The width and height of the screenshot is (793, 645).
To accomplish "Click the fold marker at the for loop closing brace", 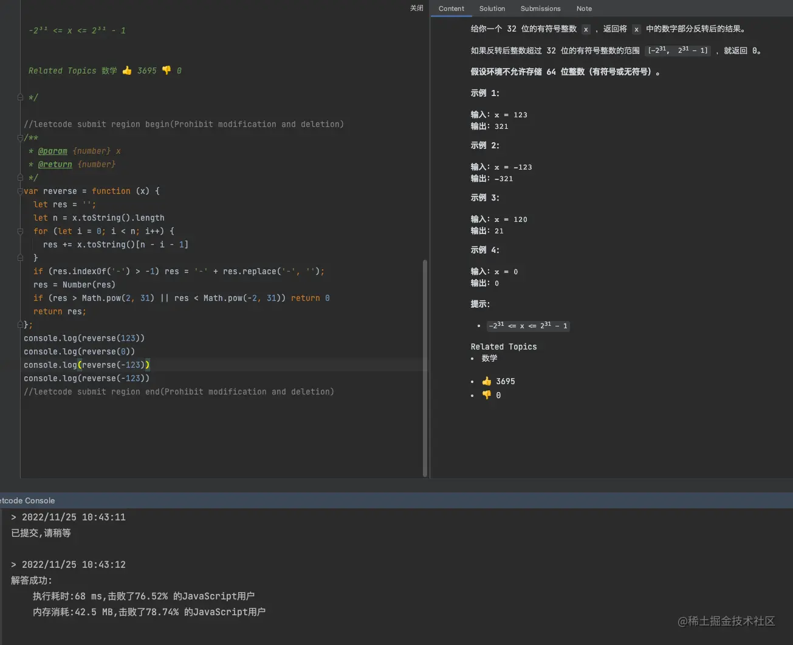I will [20, 258].
